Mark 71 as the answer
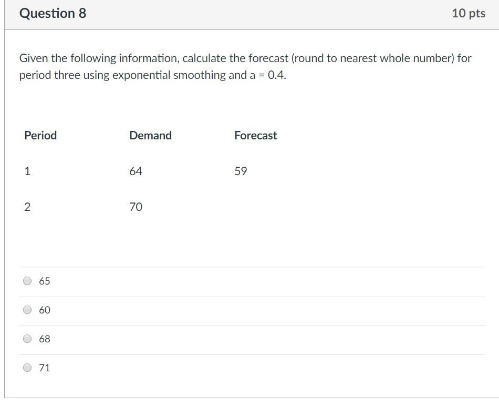The width and height of the screenshot is (499, 406). pos(28,368)
